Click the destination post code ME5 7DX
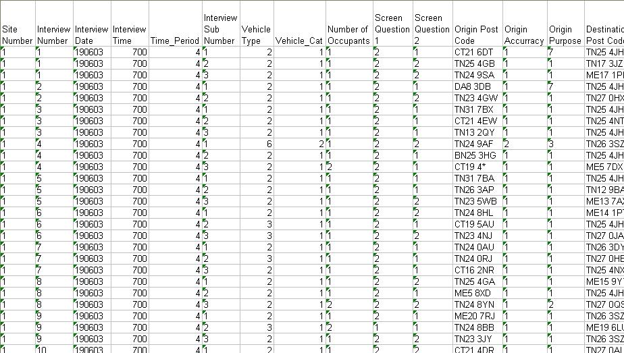624x353 pixels. click(x=604, y=167)
